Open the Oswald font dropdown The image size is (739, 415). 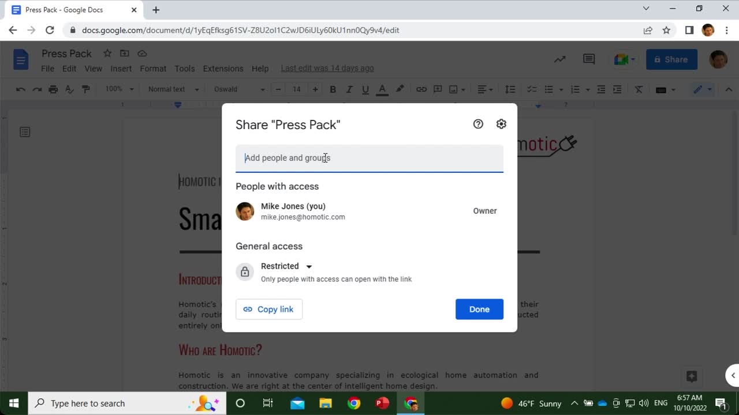coord(239,89)
